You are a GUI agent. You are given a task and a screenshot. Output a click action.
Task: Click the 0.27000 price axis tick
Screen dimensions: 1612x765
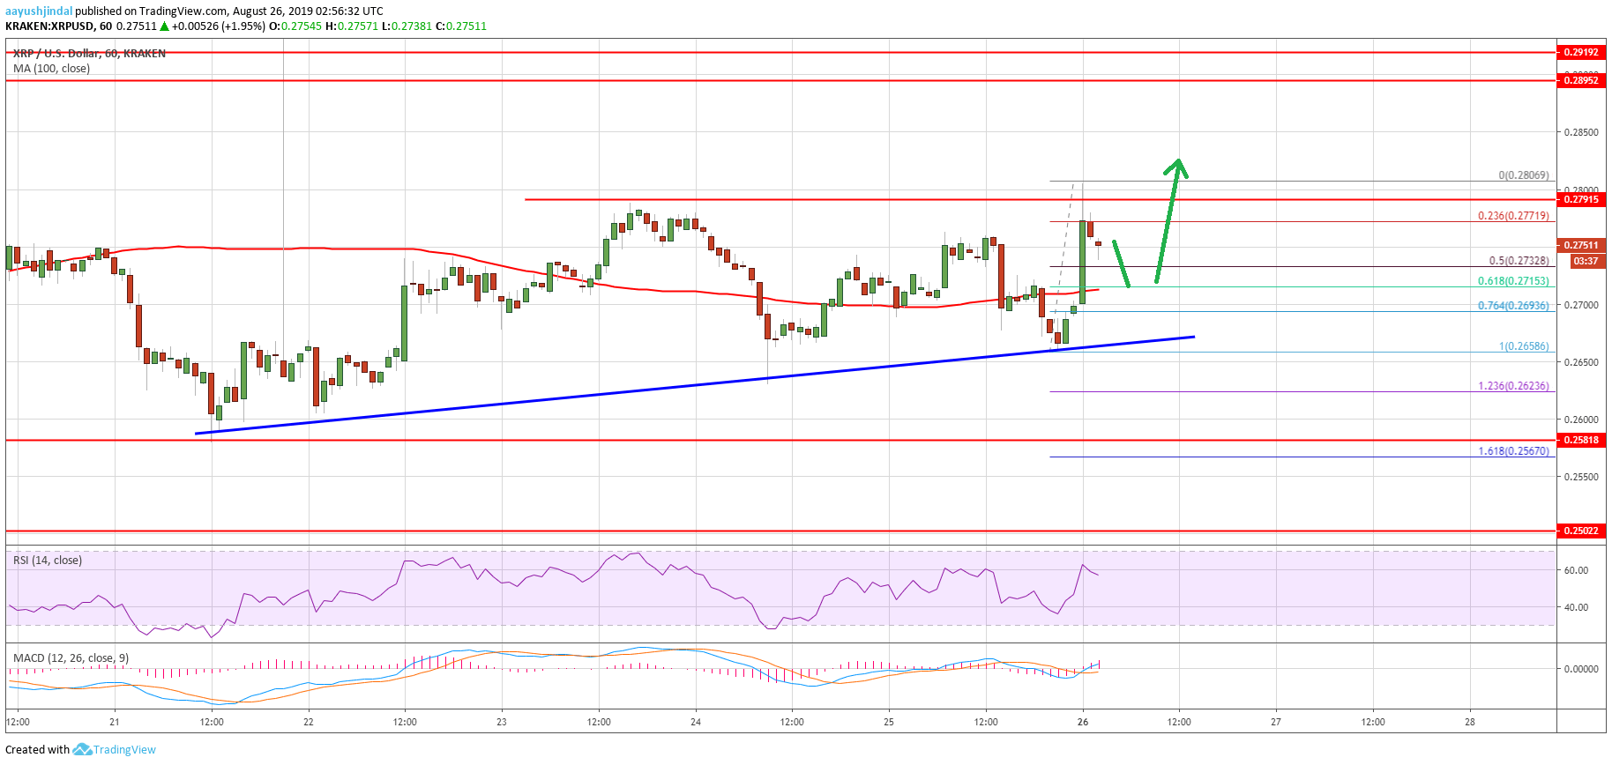1580,305
